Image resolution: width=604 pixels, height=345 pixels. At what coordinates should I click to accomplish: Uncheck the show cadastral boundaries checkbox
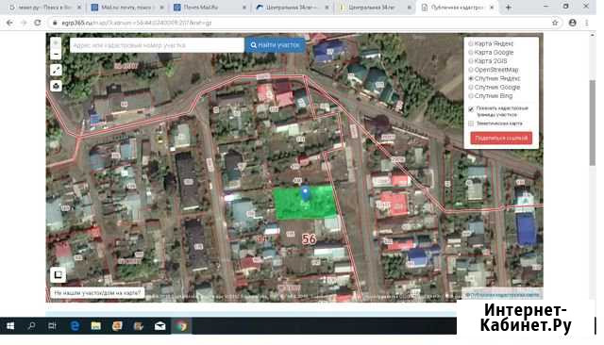click(471, 109)
